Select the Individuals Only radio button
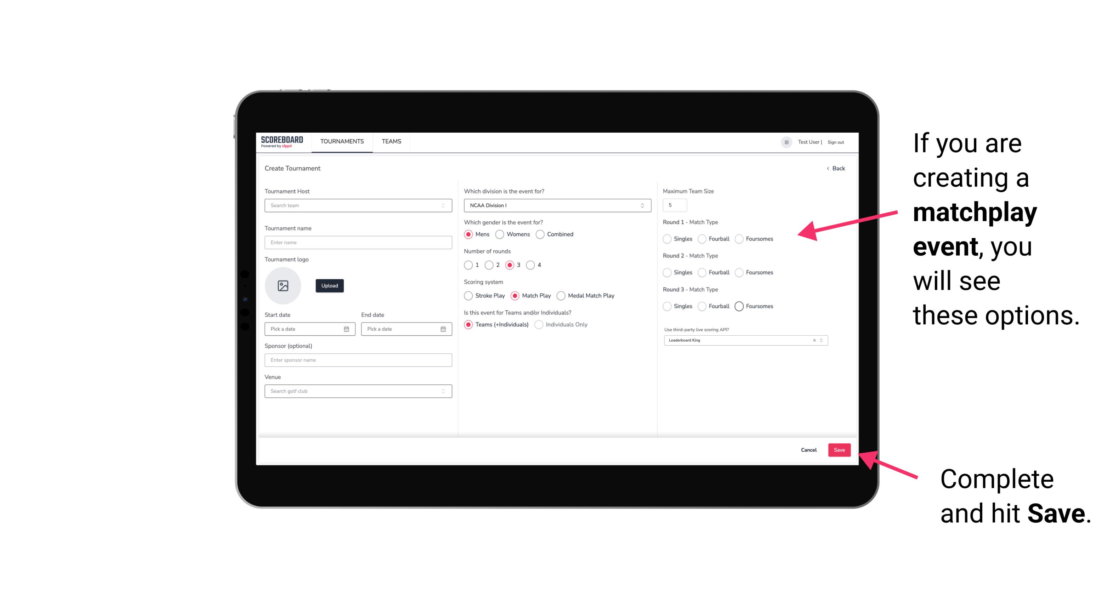The width and height of the screenshot is (1113, 598). point(538,325)
